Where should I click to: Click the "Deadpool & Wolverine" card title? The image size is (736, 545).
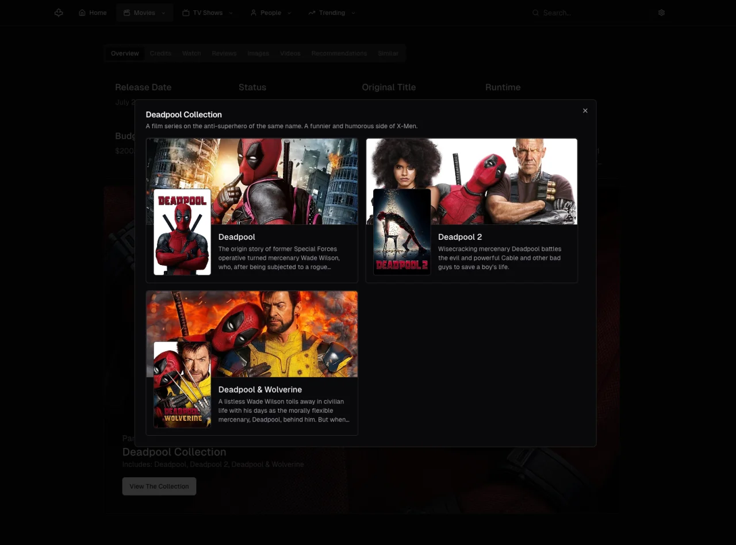[260, 390]
